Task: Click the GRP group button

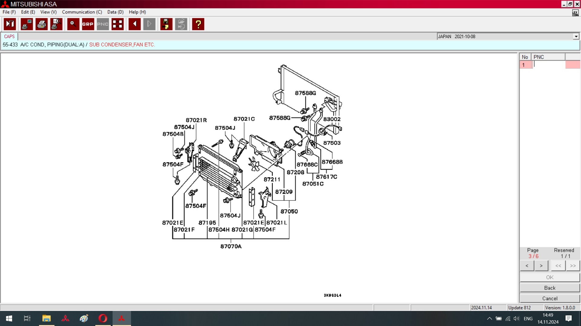Action: coord(88,24)
